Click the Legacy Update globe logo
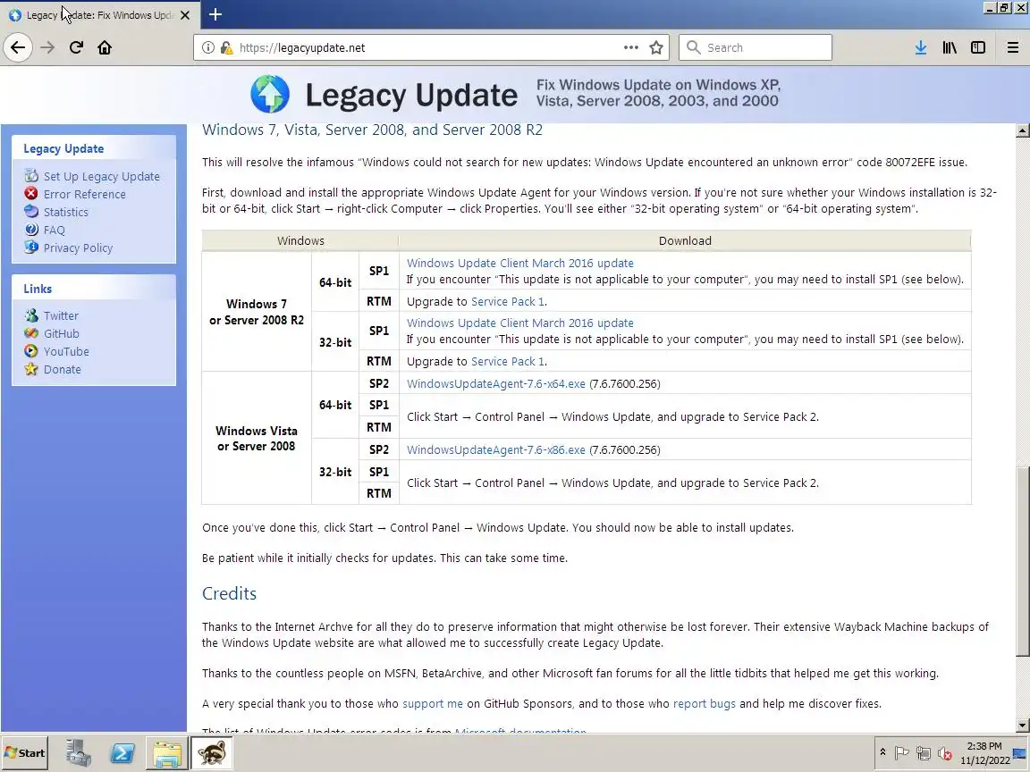The width and height of the screenshot is (1030, 772). click(x=270, y=94)
